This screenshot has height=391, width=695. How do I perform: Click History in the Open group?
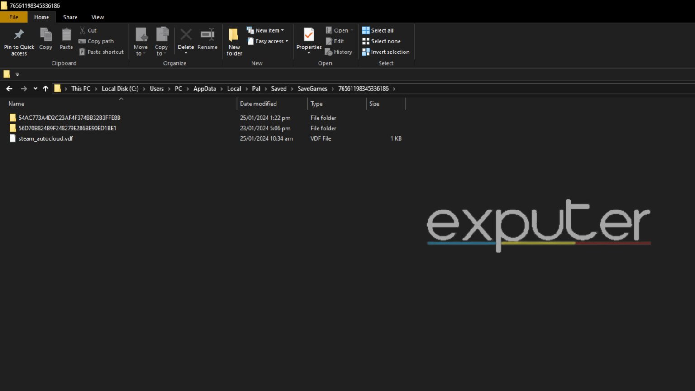click(339, 52)
